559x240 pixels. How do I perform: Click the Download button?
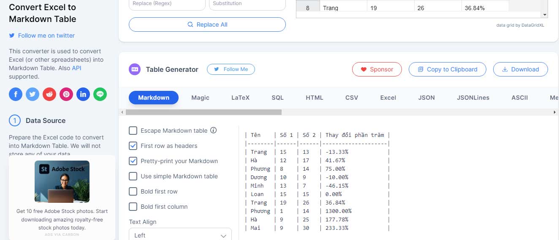click(521, 69)
